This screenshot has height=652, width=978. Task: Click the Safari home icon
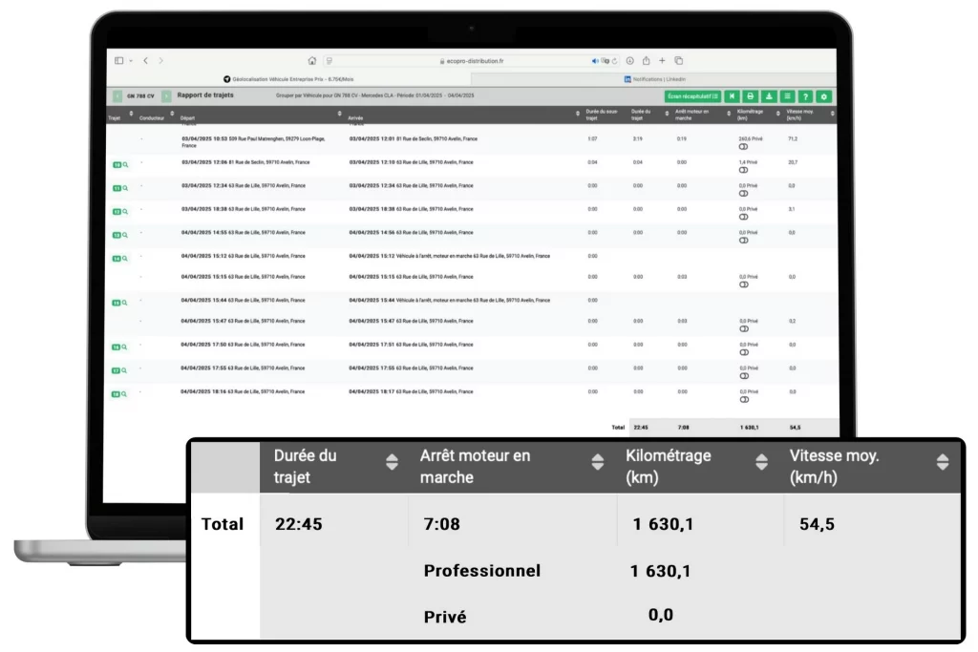point(311,61)
